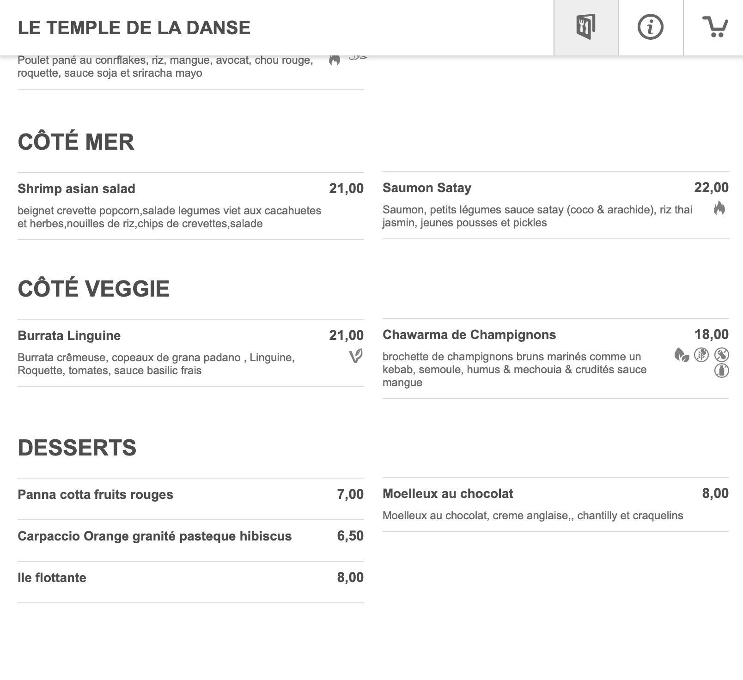
Task: Select Carpaccio Orange granité pasteque hibiscus
Action: pyautogui.click(x=191, y=540)
